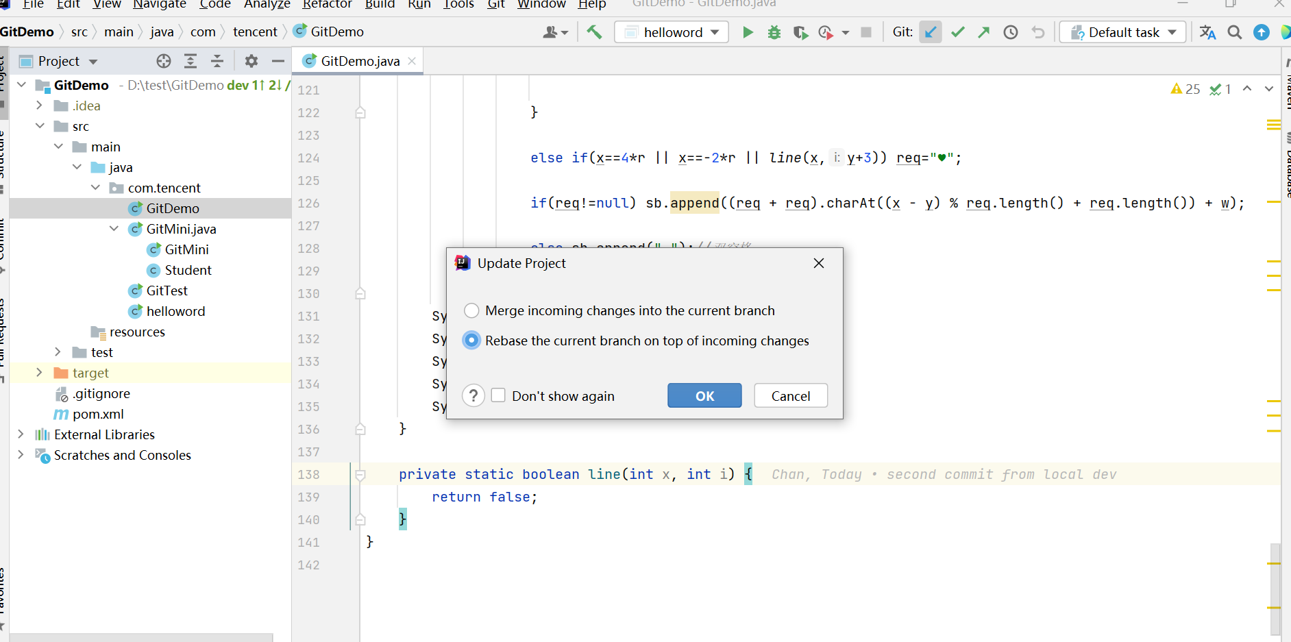Select resources folder in project tree

click(137, 332)
